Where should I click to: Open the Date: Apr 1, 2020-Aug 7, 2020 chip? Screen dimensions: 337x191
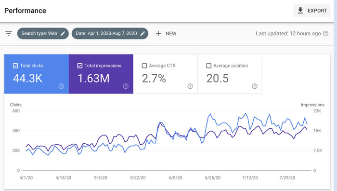tap(110, 33)
